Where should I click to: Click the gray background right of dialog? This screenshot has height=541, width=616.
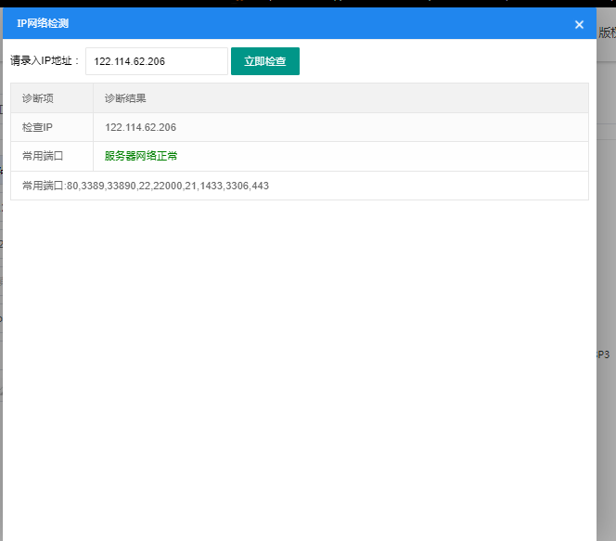point(606,232)
